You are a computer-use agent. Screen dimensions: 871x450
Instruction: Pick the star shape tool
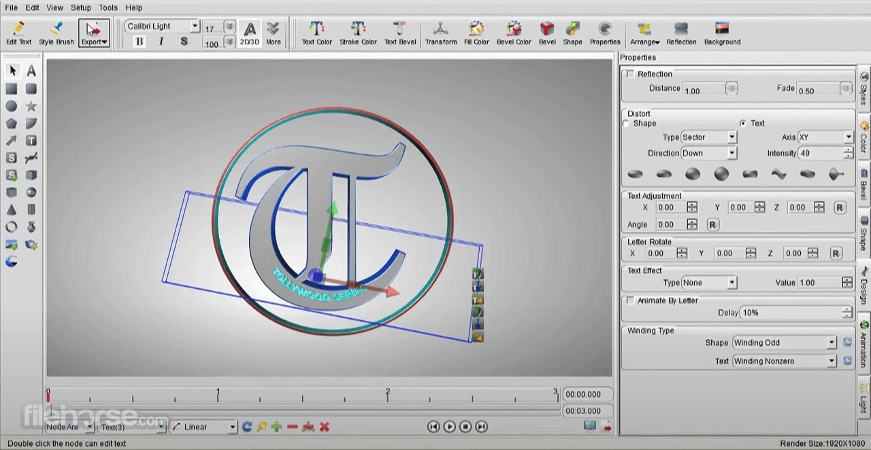[31, 106]
